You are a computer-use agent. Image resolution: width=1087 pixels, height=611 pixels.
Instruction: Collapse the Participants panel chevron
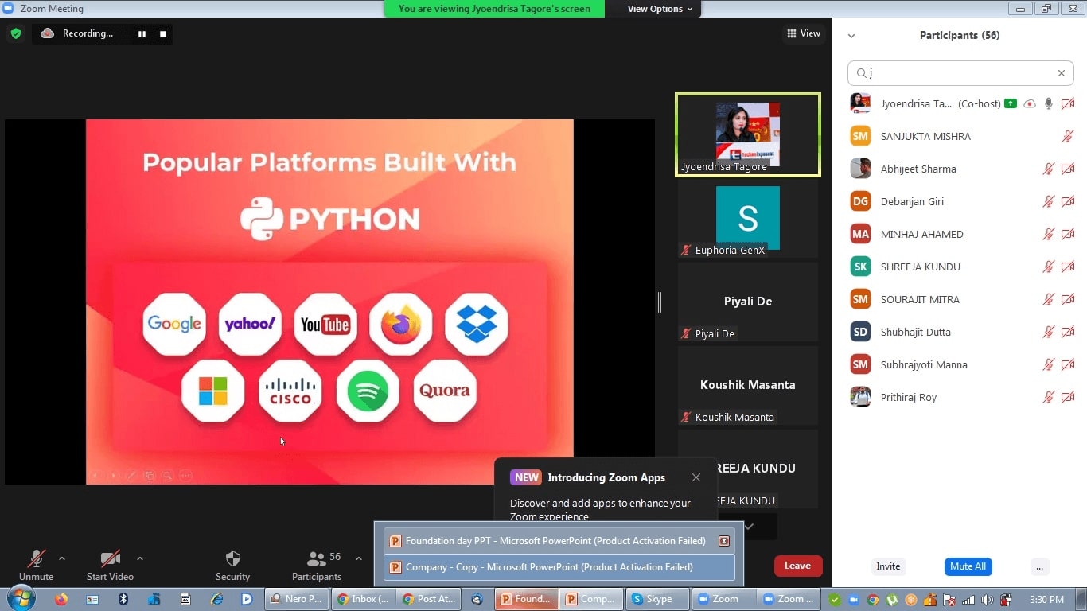click(851, 36)
